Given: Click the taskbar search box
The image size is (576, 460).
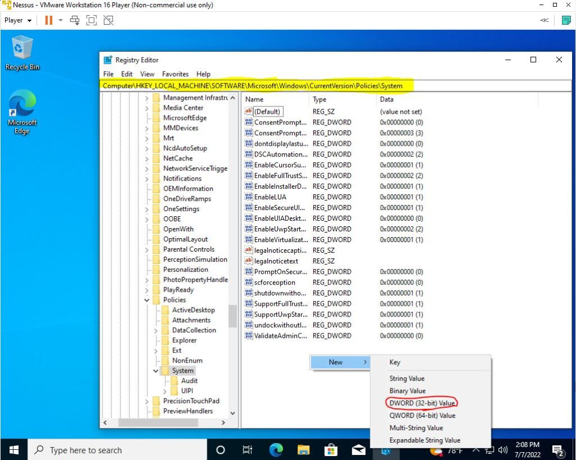Looking at the screenshot, I should 117,450.
